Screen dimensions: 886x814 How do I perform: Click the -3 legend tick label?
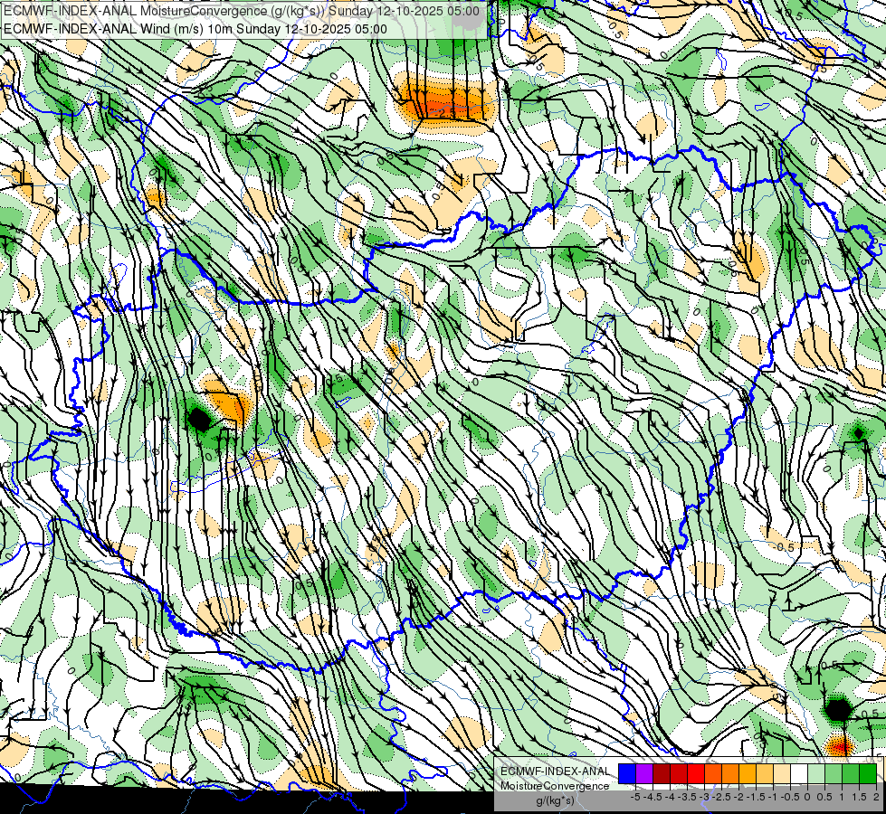(x=704, y=797)
